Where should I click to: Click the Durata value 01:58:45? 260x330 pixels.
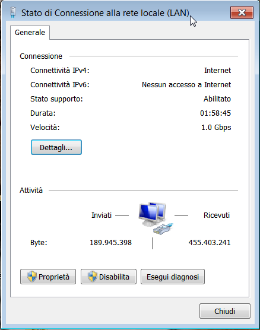click(215, 113)
